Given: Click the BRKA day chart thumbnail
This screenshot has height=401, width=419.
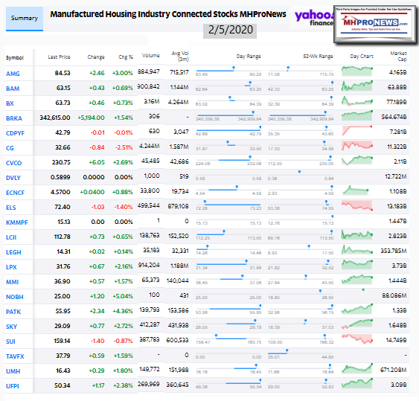Looking at the screenshot, I should (x=356, y=115).
